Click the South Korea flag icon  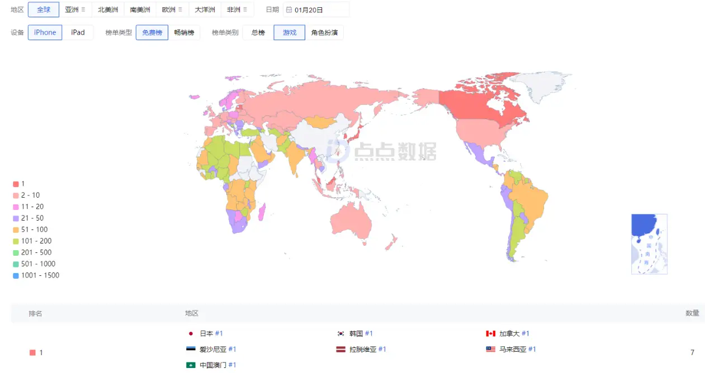click(340, 333)
